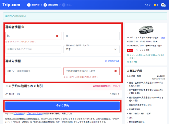Click the red rental supplier logo
Image resolution: width=169 pixels, height=124 pixels.
(130, 50)
